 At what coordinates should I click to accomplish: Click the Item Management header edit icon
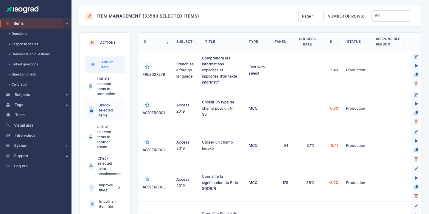point(89,16)
